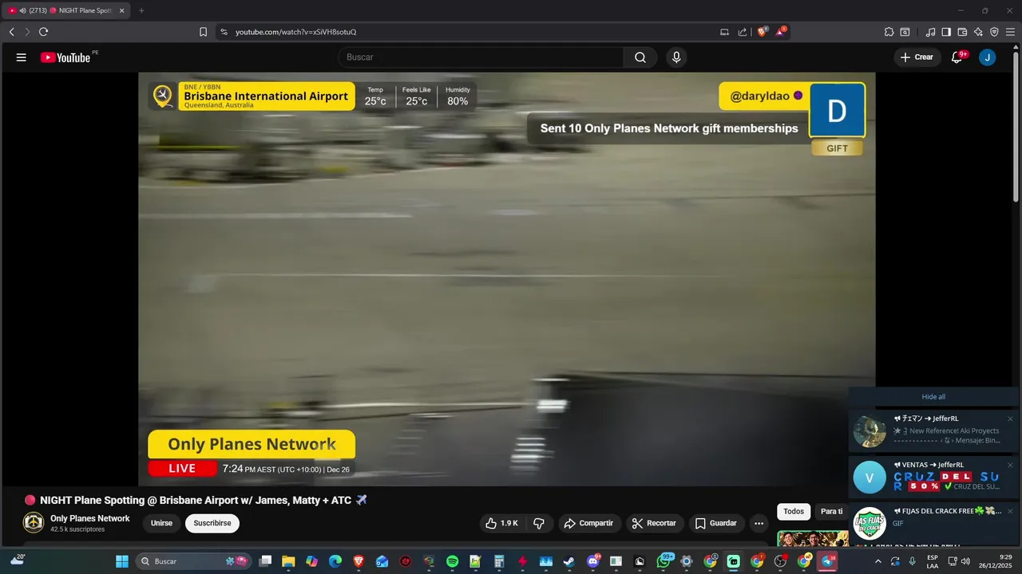Screen dimensions: 1022x574
Task: Open site settings icon beside the URL
Action: coord(224,32)
